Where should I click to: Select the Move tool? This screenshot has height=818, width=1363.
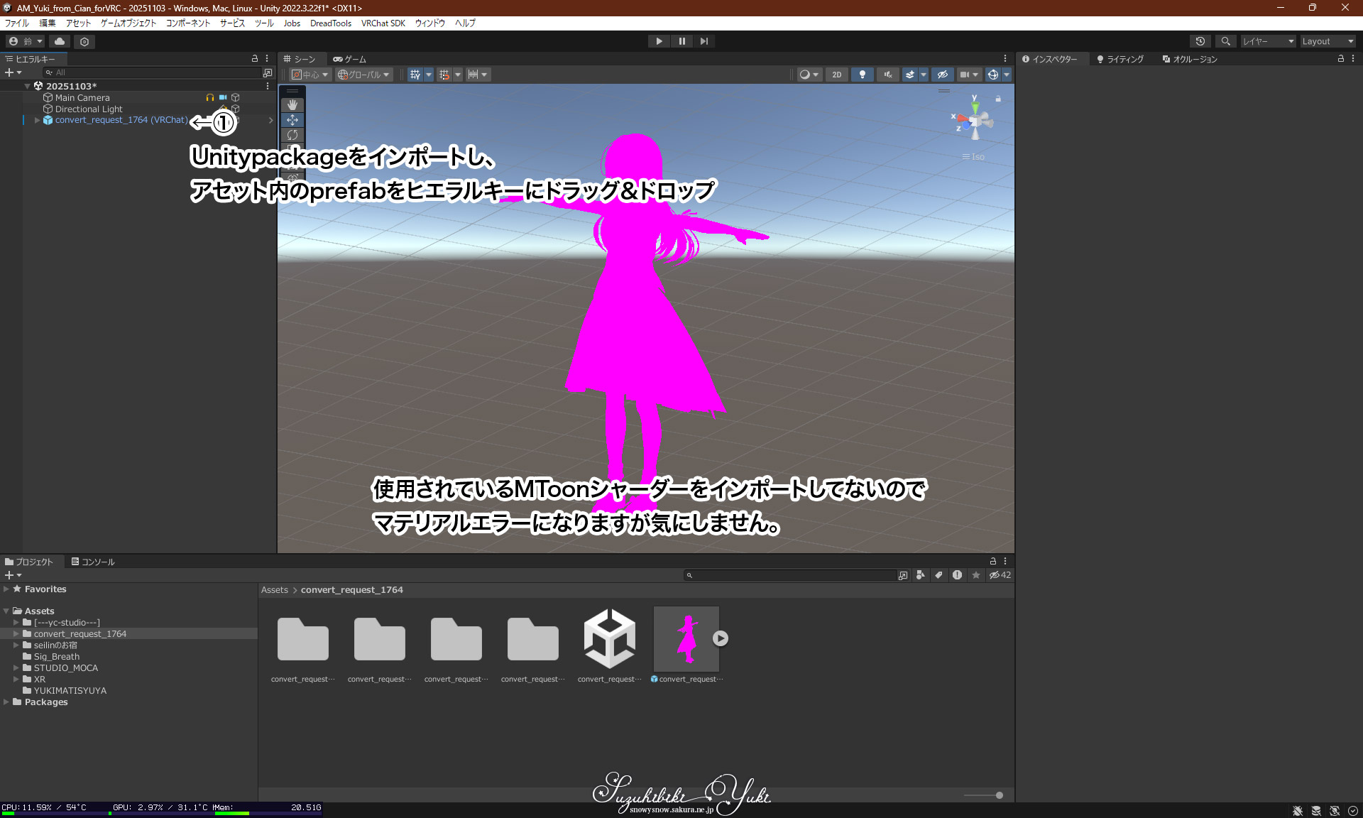click(292, 119)
